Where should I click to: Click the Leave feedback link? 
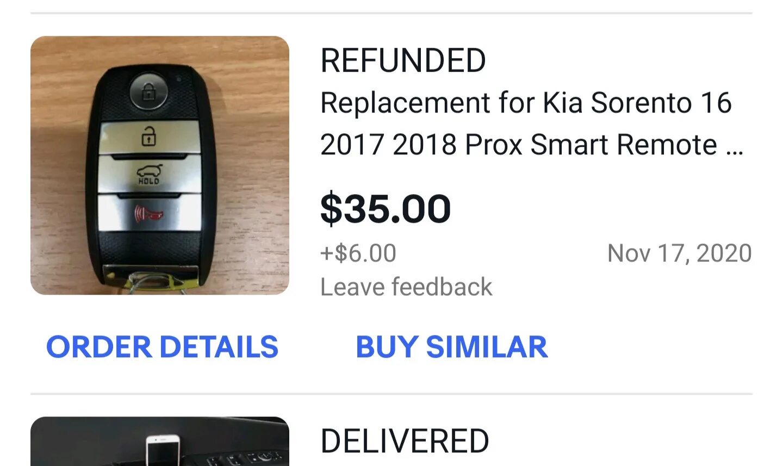point(406,287)
